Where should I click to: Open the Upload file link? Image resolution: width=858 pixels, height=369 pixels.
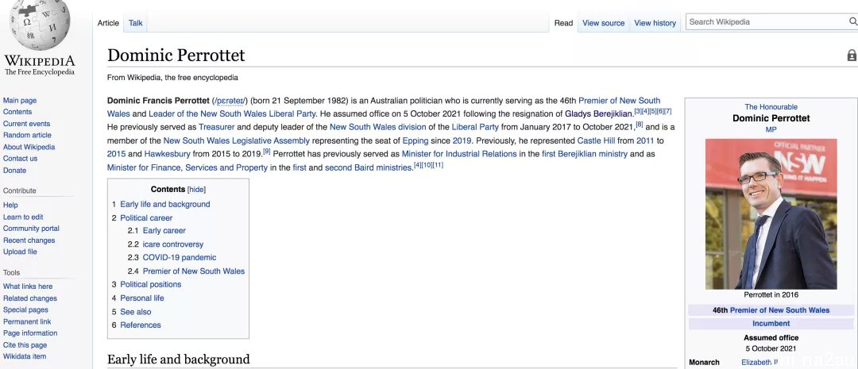pyautogui.click(x=20, y=252)
